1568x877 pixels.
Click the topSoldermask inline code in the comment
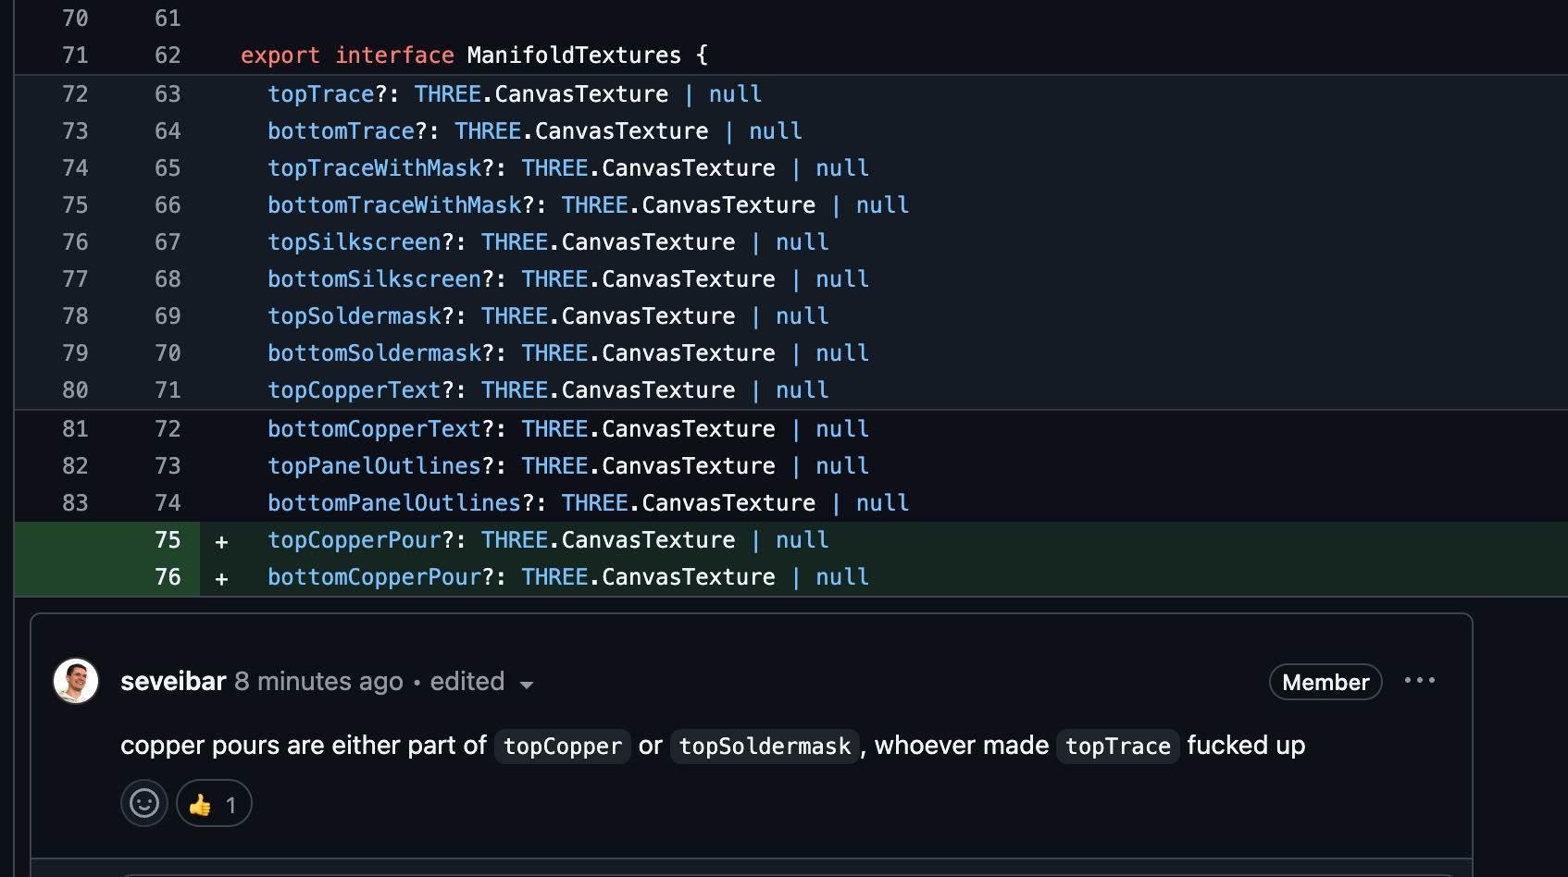point(765,747)
